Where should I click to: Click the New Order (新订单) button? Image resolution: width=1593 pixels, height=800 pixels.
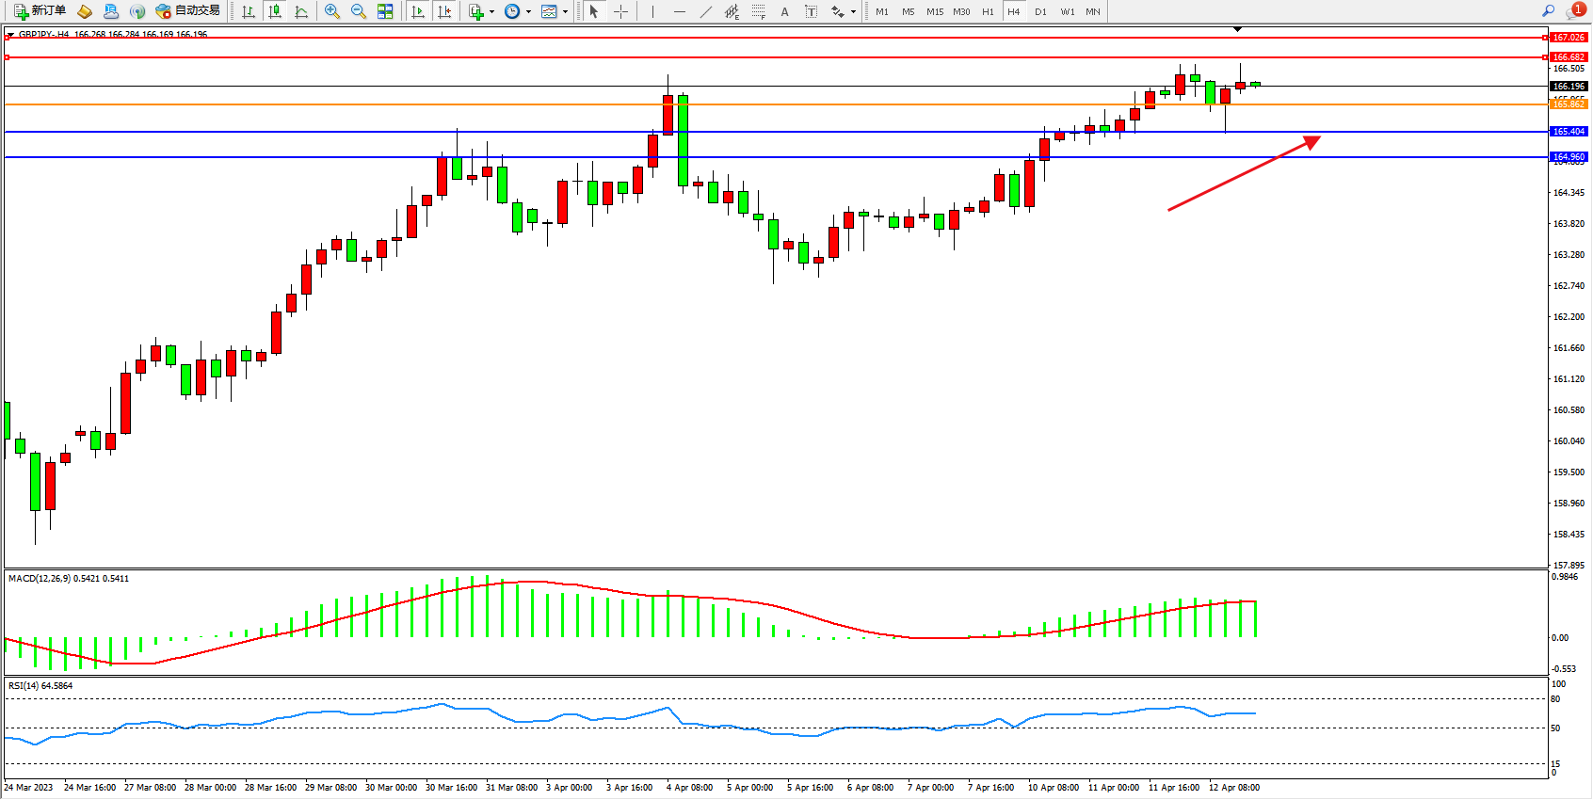(40, 11)
